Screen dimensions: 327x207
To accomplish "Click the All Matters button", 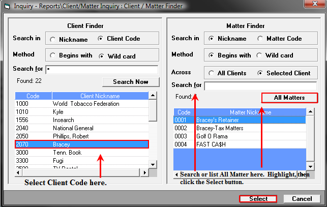I will pyautogui.click(x=289, y=98).
